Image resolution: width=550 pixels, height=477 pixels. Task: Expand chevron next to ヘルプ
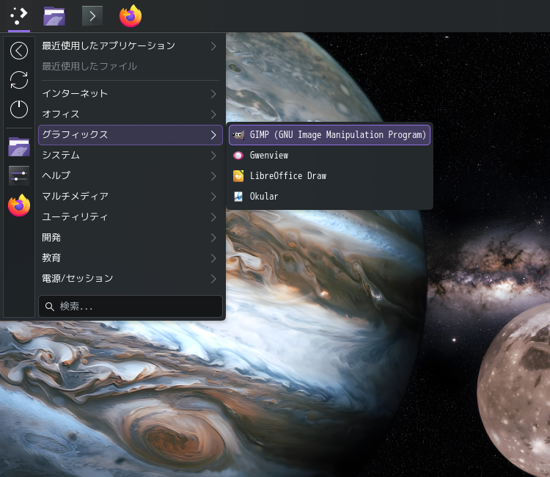pos(213,176)
